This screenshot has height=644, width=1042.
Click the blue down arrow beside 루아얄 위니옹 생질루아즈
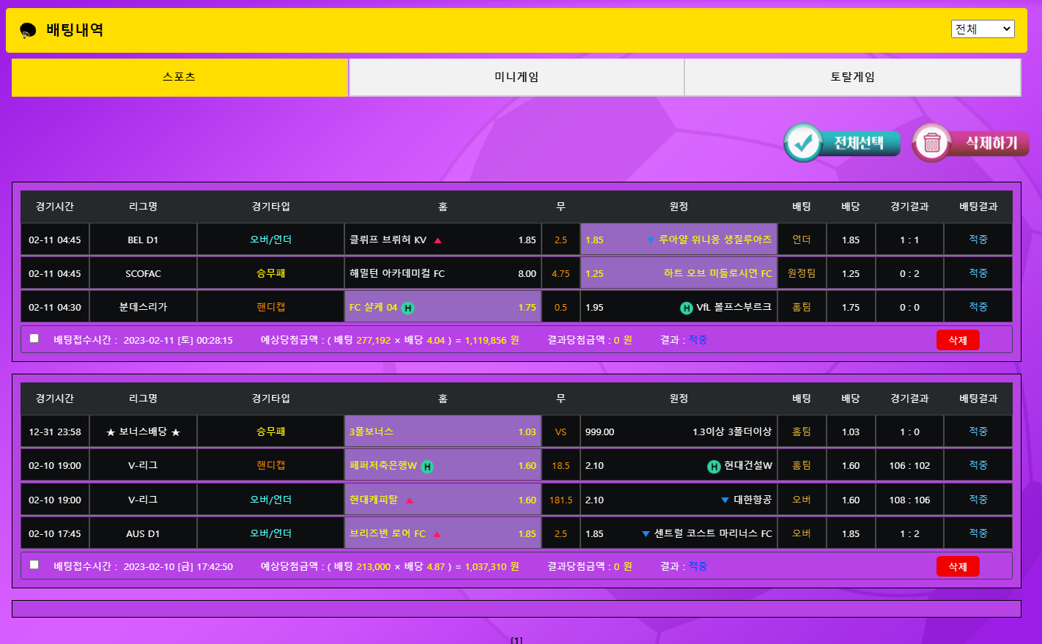650,240
